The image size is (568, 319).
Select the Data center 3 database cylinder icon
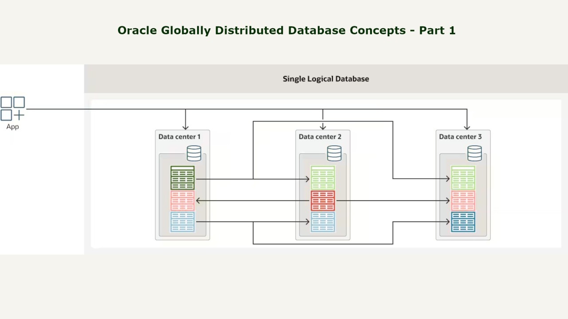(474, 153)
